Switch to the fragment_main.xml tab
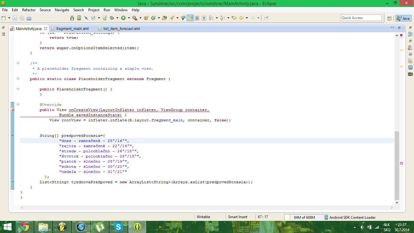 (x=72, y=29)
